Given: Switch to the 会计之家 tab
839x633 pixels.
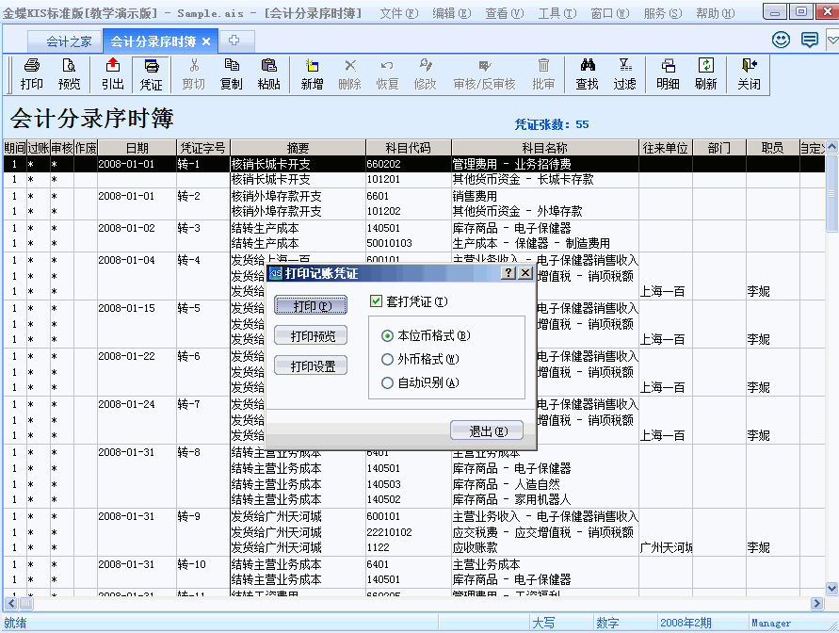Looking at the screenshot, I should (x=65, y=41).
